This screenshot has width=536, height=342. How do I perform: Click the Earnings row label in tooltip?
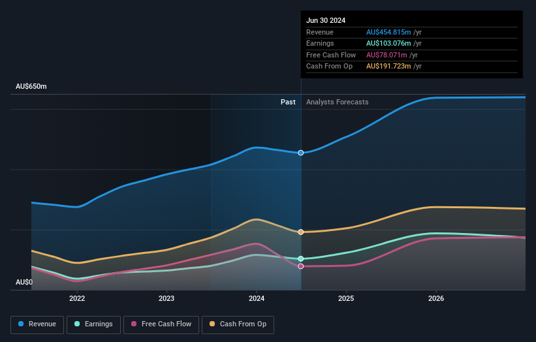coord(320,43)
